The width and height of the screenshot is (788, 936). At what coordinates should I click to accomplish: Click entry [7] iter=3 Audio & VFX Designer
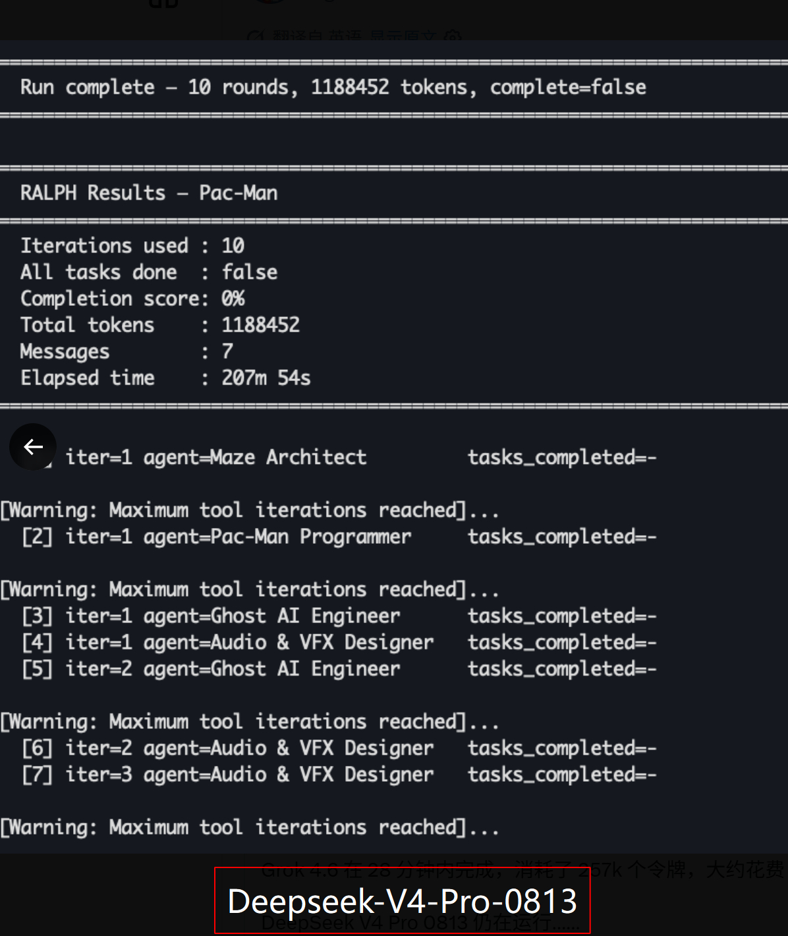(339, 775)
